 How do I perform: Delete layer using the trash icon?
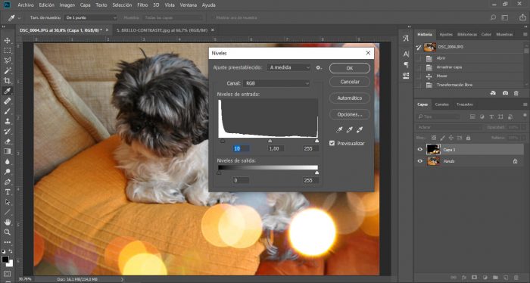[x=516, y=278]
